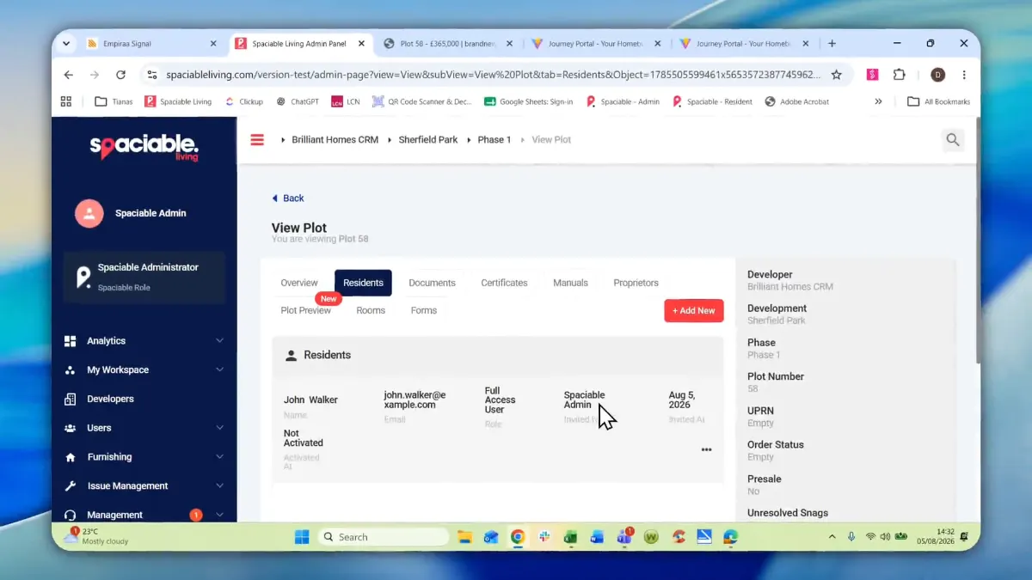Switch to the Empiraa Signal browser tab
This screenshot has height=580, width=1032.
[x=150, y=44]
